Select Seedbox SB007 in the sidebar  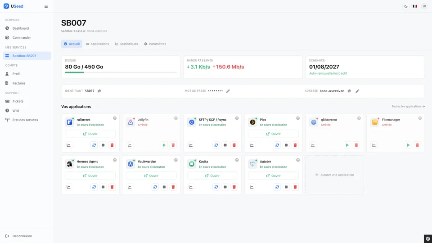click(x=27, y=56)
